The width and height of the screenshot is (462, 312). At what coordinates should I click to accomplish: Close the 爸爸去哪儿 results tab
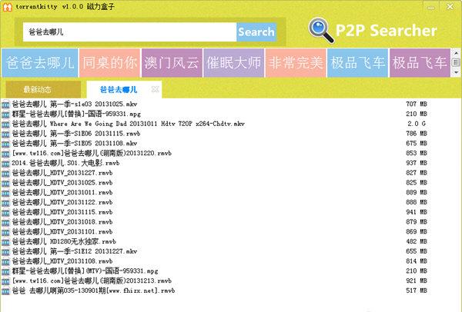(x=155, y=90)
